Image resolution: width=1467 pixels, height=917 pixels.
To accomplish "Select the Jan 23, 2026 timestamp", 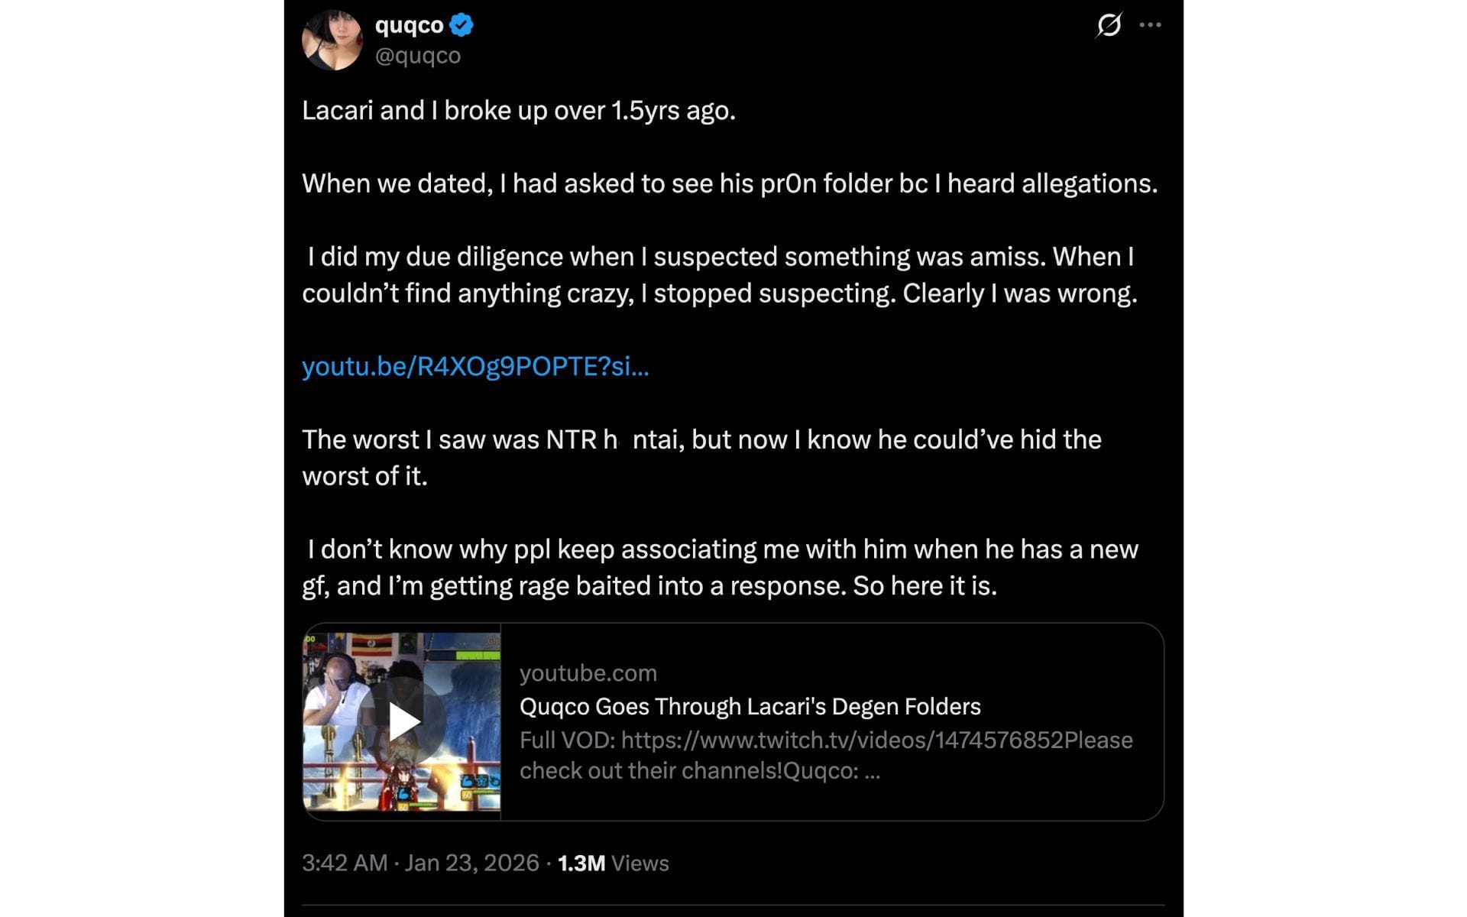I will 470,862.
